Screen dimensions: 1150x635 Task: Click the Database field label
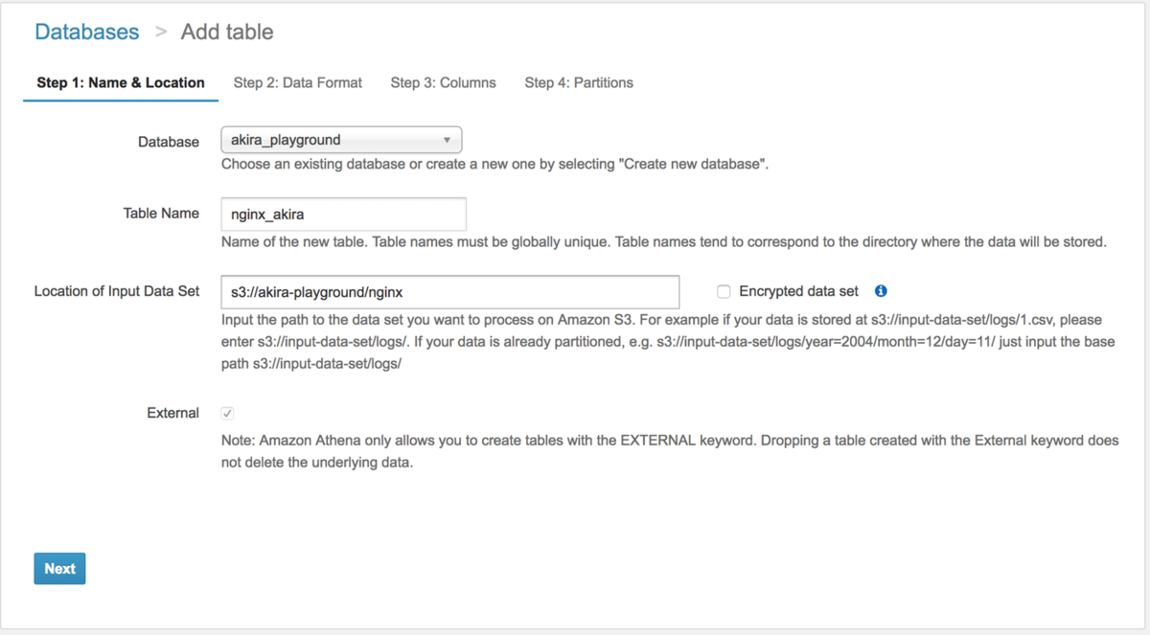click(169, 142)
